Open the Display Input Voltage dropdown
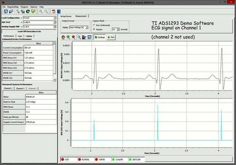Screen dimensions: 236x165 coord(87,28)
